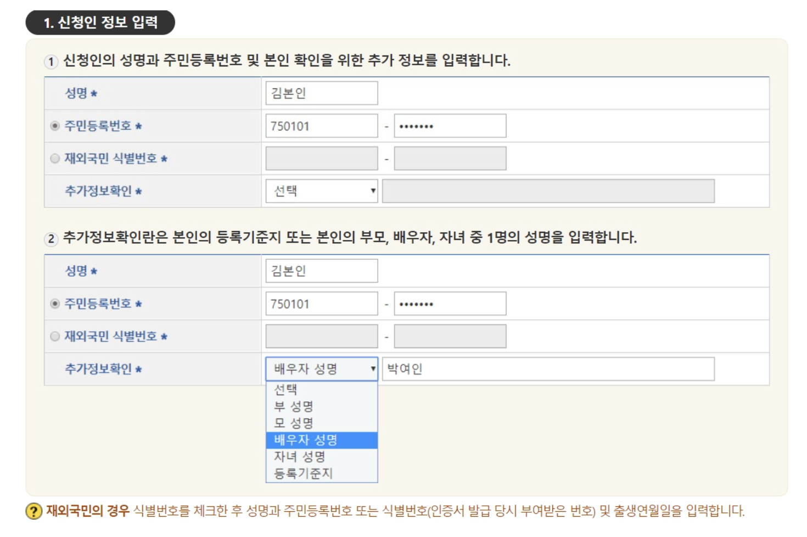
Task: Click 성명 field in second form
Action: click(x=322, y=271)
